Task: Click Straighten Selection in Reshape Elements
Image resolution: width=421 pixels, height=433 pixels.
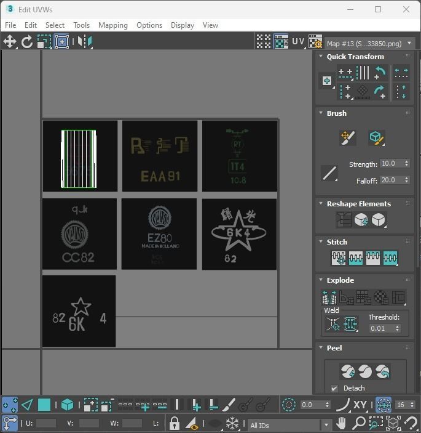Action: click(344, 220)
